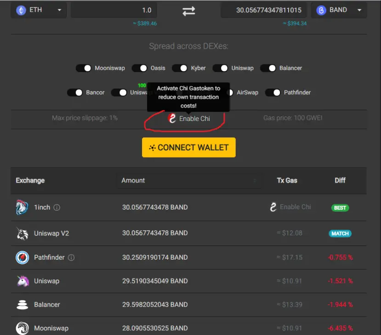
Task: Click the blue MATCH badge
Action: pos(340,234)
